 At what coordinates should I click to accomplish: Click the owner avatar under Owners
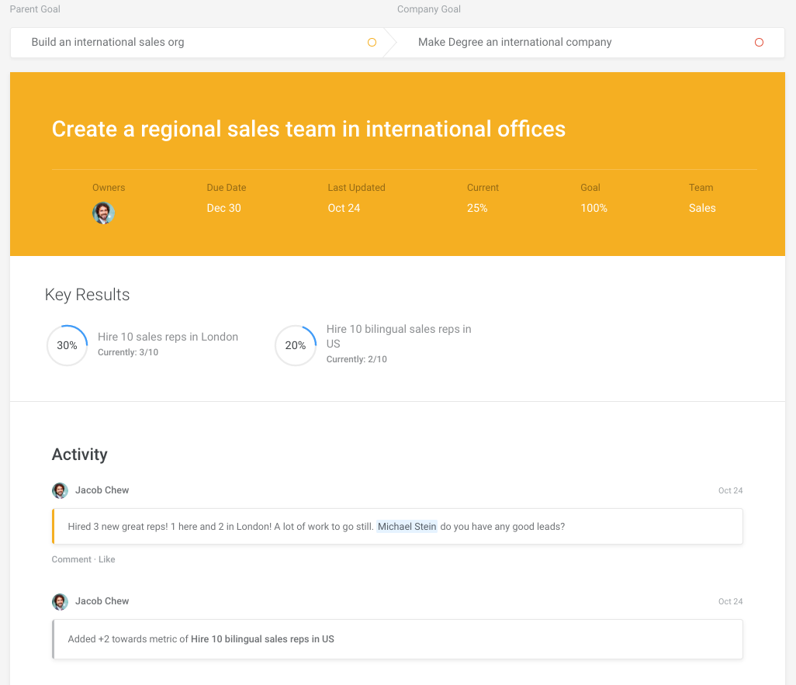tap(103, 213)
